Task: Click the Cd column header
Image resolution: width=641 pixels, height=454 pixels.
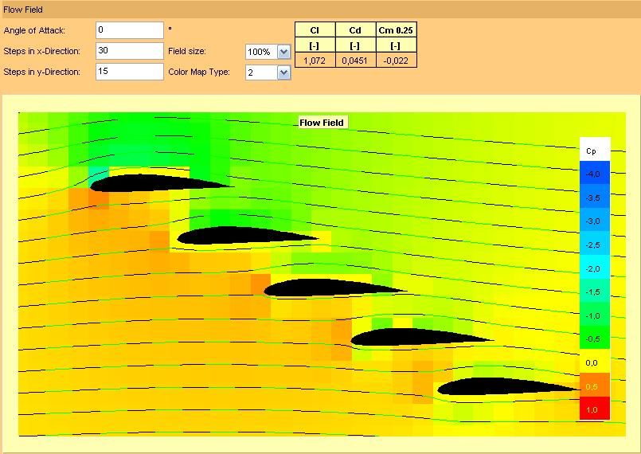Action: click(355, 30)
